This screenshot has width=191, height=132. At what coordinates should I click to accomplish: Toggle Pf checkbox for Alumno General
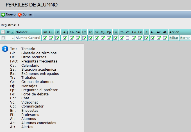click(146, 38)
